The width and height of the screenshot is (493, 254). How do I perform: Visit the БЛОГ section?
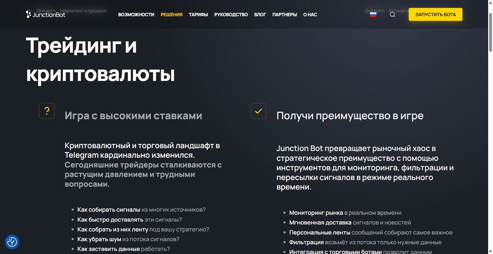click(x=260, y=14)
